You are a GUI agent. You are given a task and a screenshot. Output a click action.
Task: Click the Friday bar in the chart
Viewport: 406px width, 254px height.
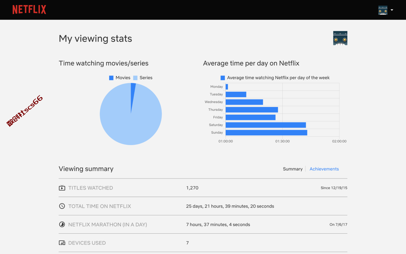(251, 117)
